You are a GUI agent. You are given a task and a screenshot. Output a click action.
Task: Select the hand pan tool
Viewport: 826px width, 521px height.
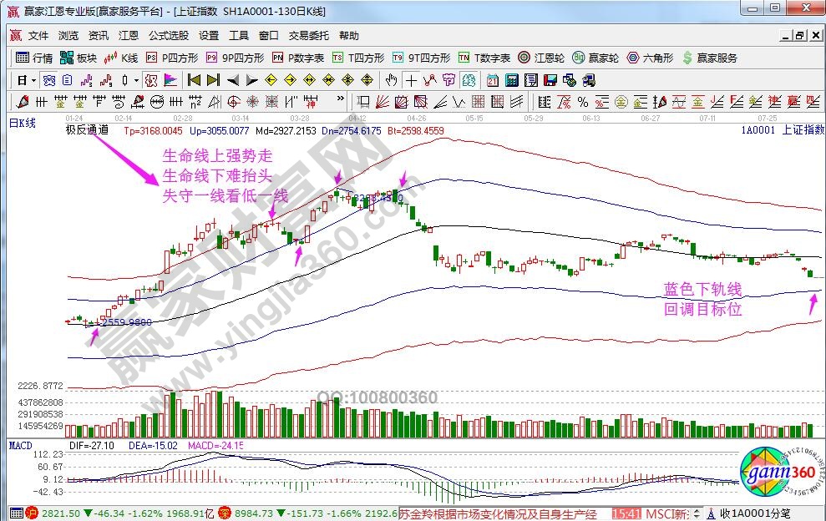point(391,80)
